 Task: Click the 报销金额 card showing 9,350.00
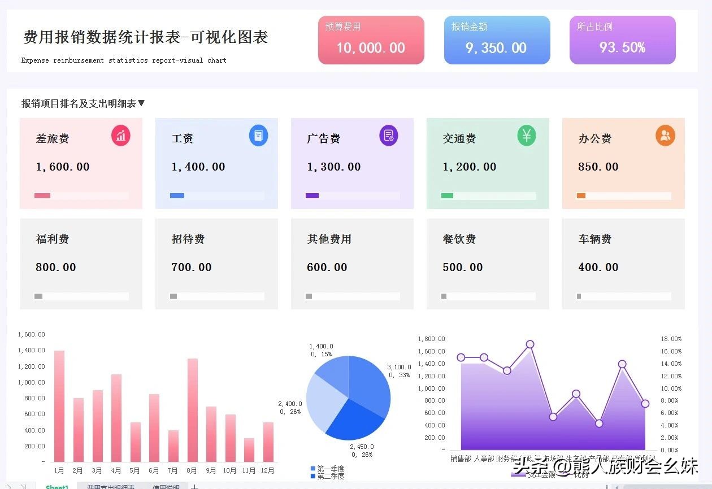pos(497,40)
